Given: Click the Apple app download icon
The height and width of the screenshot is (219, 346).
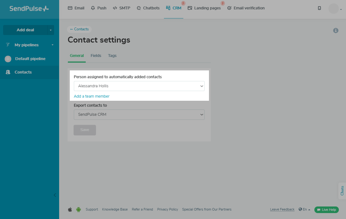Looking at the screenshot, I should [70, 210].
